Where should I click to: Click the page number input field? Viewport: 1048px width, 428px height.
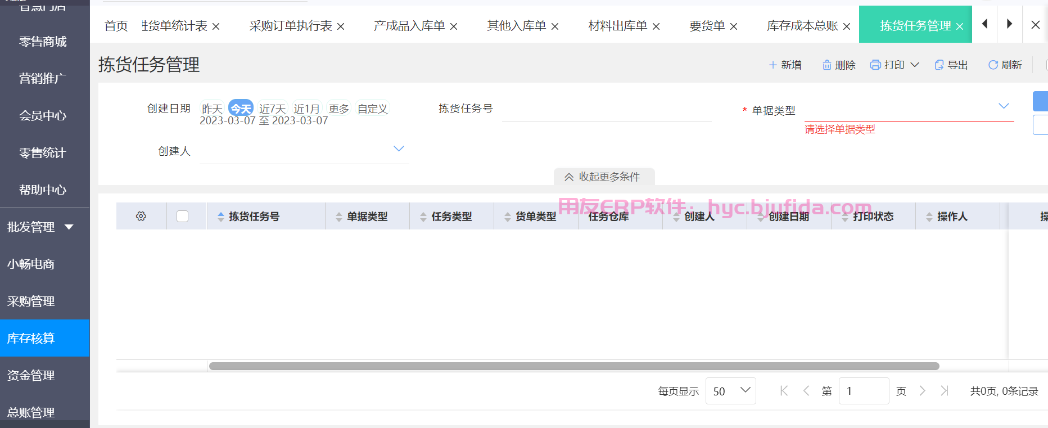click(x=864, y=391)
